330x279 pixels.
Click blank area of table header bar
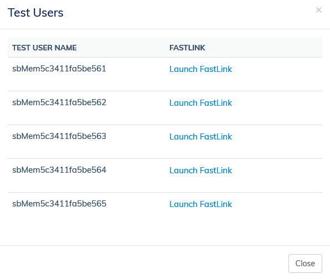[263, 48]
